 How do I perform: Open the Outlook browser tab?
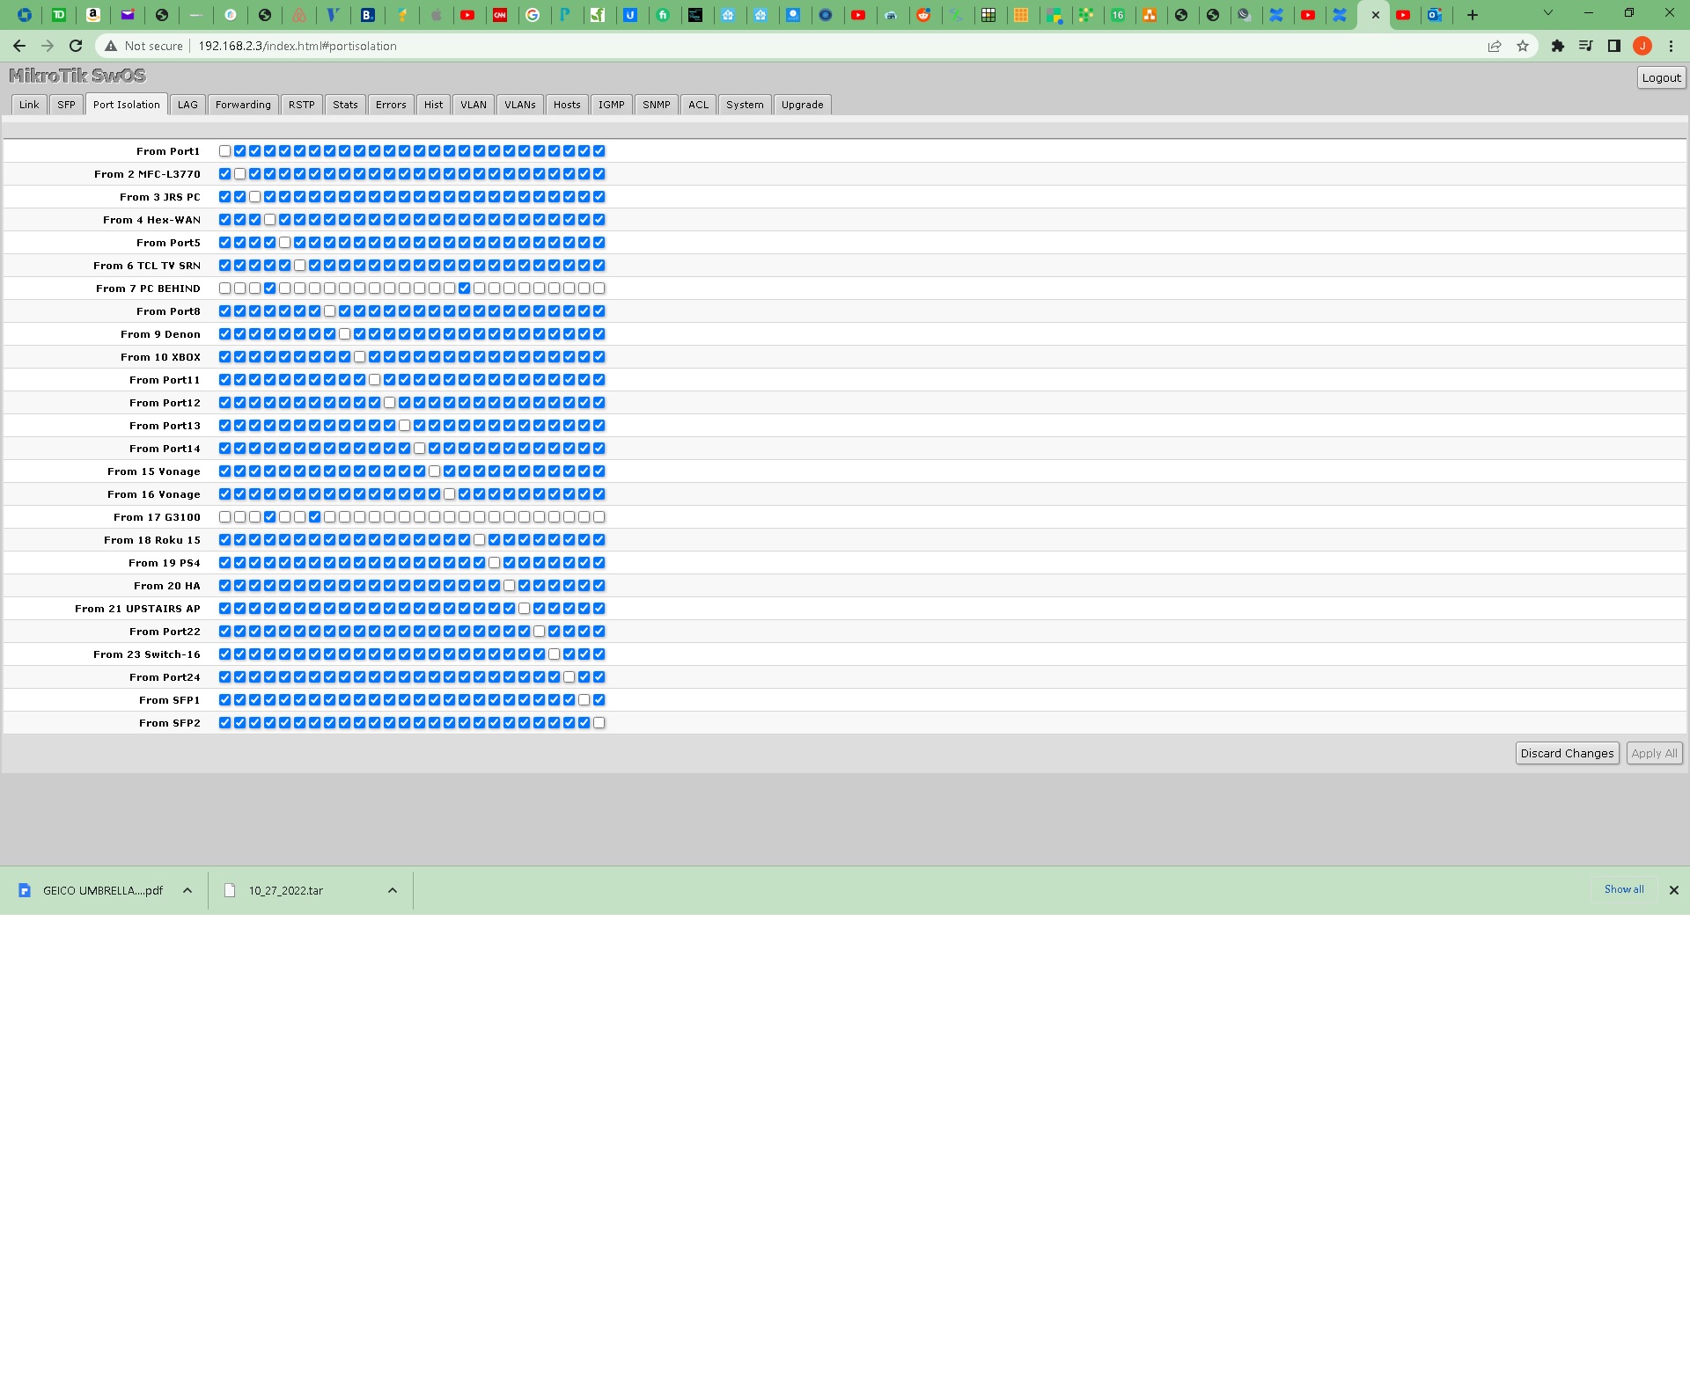coord(1435,14)
